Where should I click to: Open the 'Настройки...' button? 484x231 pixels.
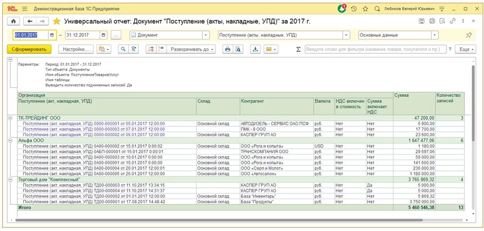coord(76,49)
